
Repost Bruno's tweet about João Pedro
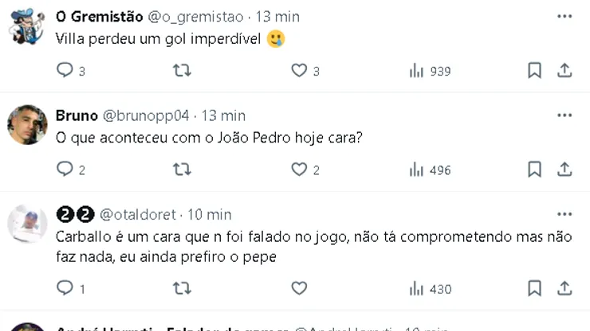(x=182, y=169)
